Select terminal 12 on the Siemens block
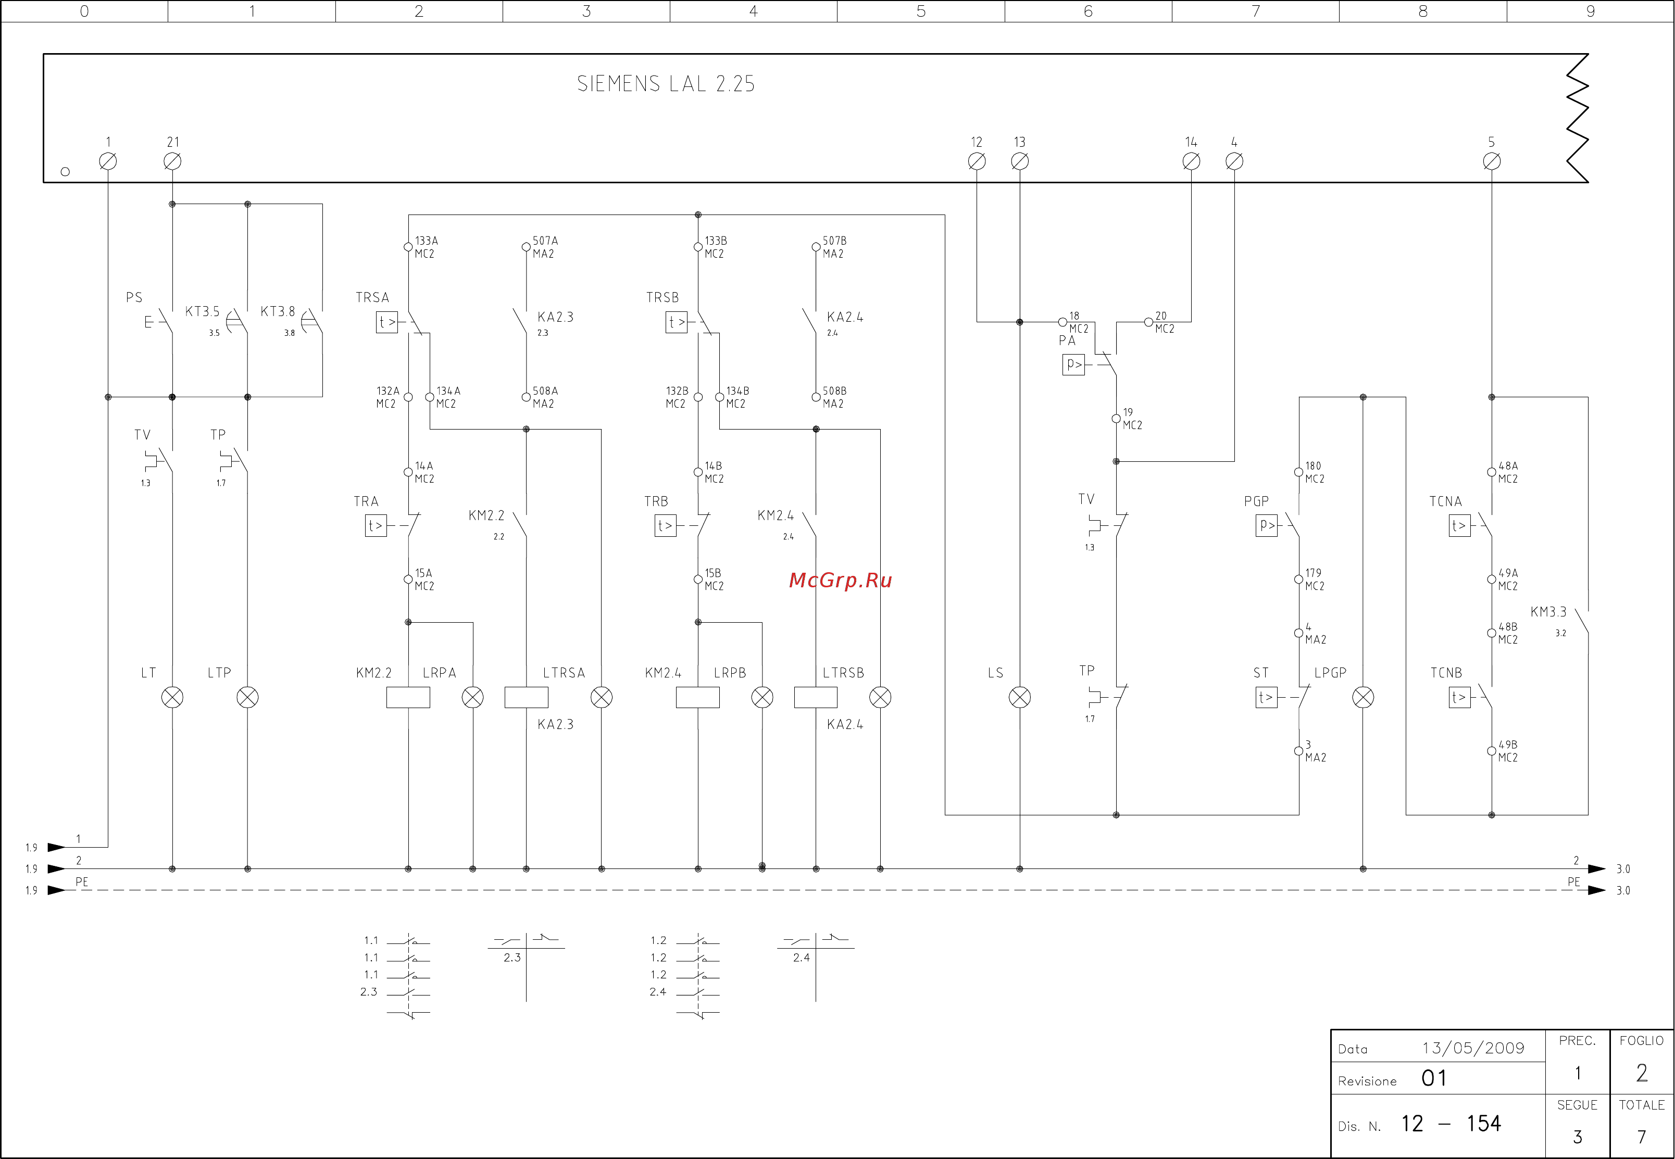The image size is (1675, 1159). click(977, 161)
